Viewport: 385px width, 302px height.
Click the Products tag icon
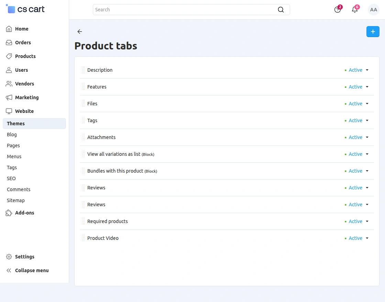pyautogui.click(x=9, y=56)
